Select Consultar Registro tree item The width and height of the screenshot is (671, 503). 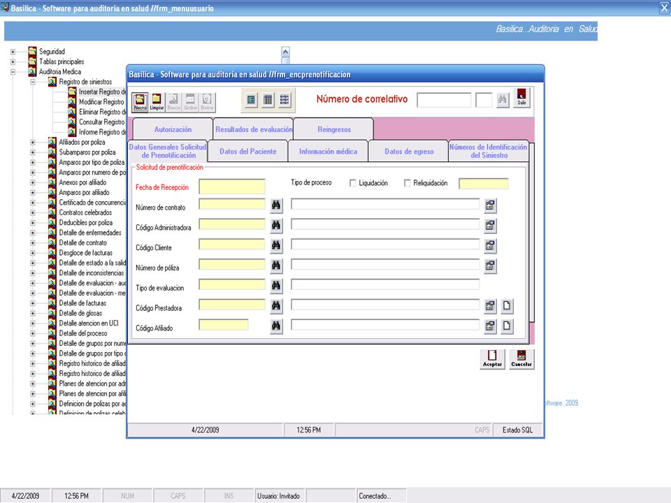tap(101, 122)
